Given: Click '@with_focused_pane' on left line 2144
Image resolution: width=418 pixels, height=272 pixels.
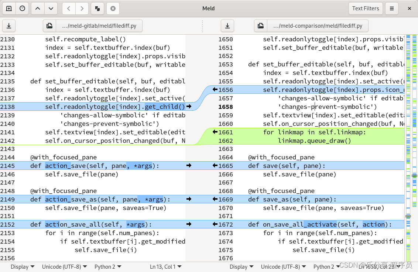Looking at the screenshot, I should coord(64,158).
